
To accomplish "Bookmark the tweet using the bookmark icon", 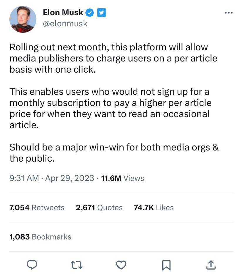I will coord(166,265).
